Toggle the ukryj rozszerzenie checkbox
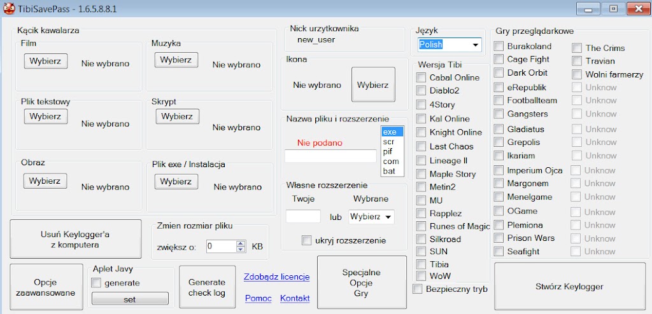The image size is (652, 314). 307,240
